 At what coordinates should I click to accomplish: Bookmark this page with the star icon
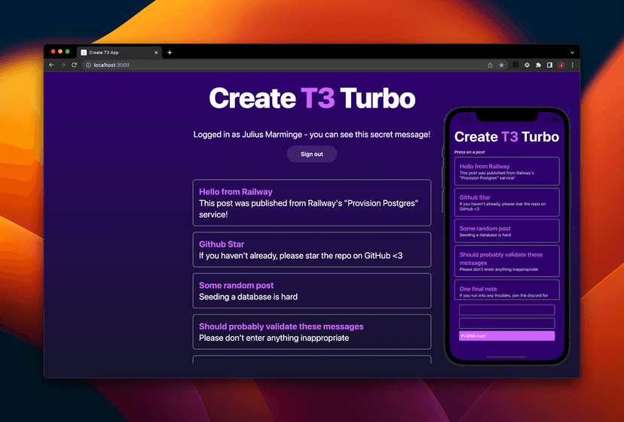click(502, 65)
